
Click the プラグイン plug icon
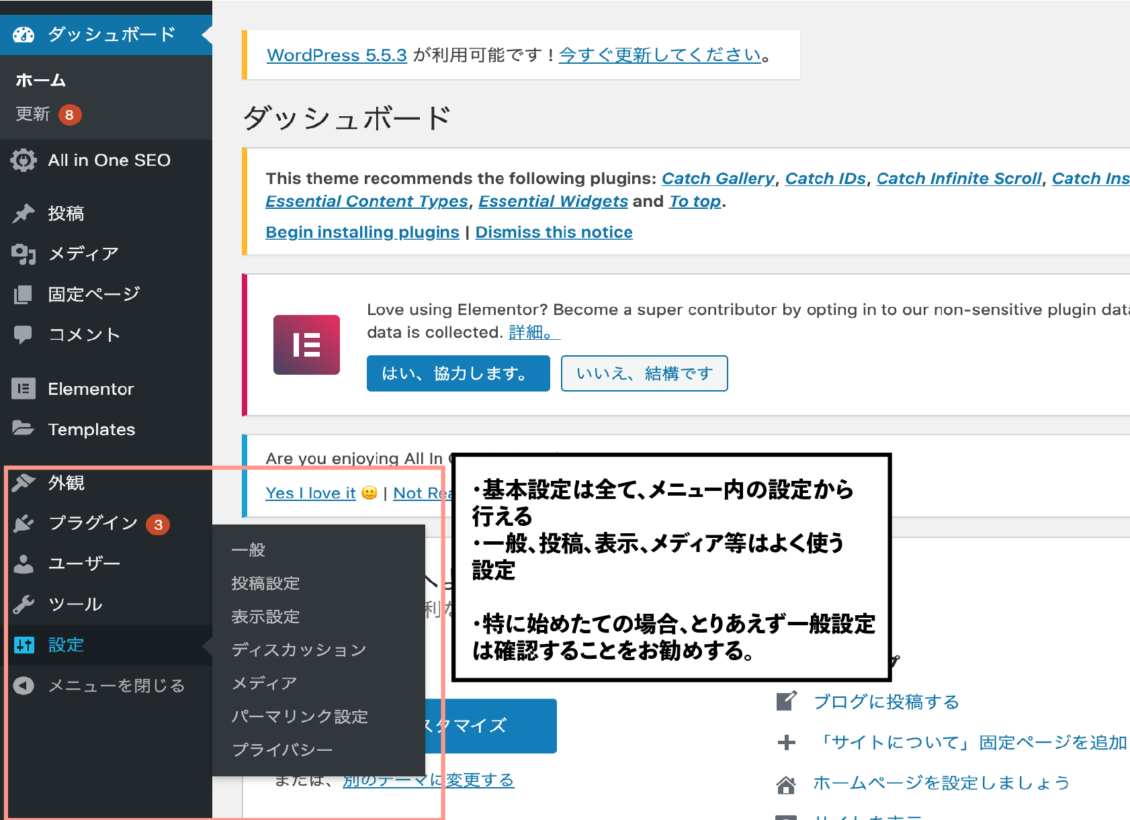point(24,523)
